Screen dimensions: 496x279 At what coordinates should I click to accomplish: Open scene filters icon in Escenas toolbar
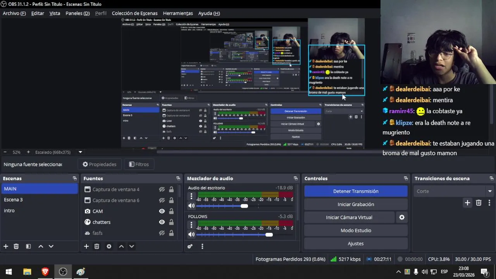pos(28,246)
